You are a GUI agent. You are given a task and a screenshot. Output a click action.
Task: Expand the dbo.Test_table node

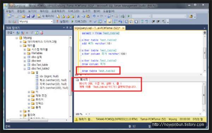[x=25, y=65]
